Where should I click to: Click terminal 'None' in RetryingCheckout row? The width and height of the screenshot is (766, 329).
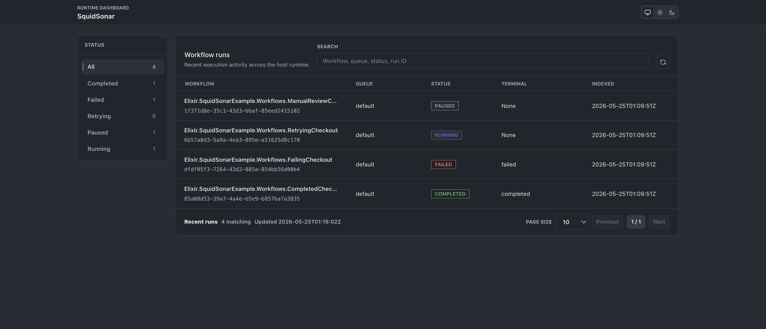(508, 135)
